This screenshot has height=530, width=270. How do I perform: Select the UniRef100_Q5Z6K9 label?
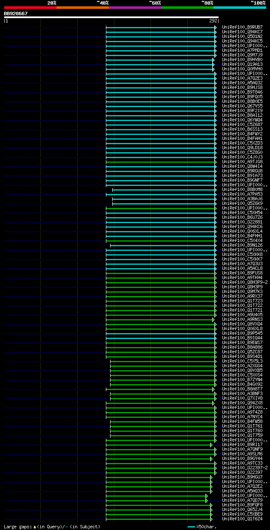(x=242, y=203)
